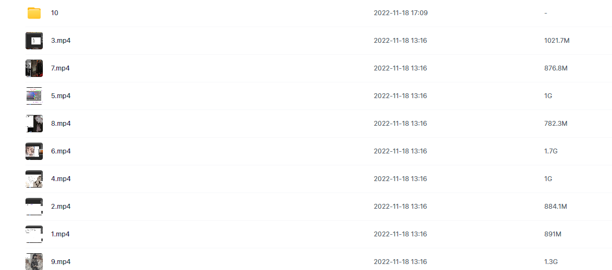This screenshot has height=270, width=612.
Task: Select the 5.mp4 thumbnail preview
Action: [34, 96]
